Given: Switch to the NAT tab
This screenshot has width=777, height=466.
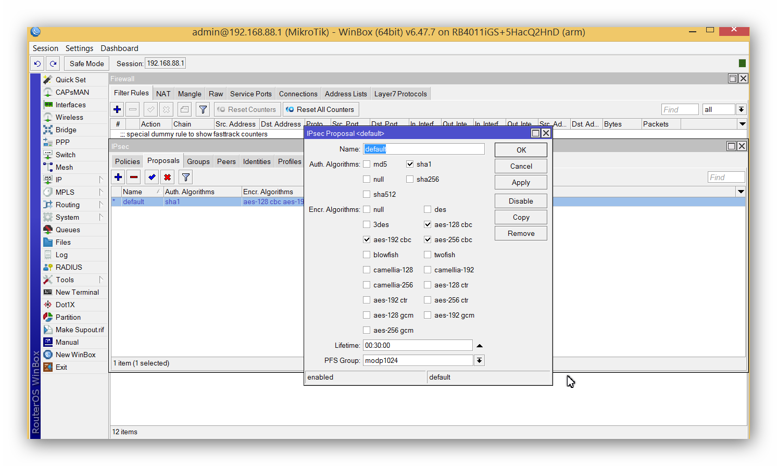Looking at the screenshot, I should click(163, 94).
